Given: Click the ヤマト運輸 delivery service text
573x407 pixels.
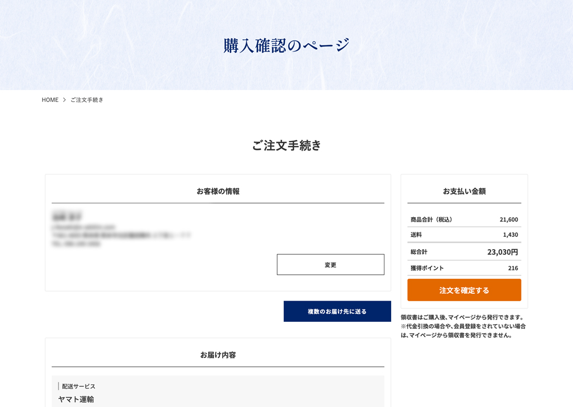Looking at the screenshot, I should 76,399.
